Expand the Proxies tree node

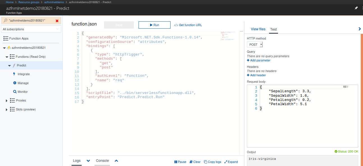pyautogui.click(x=7, y=100)
